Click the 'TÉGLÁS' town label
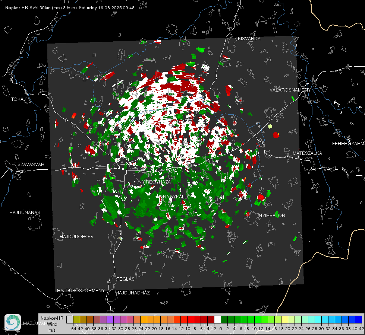This screenshot has width=365, height=335. [x=126, y=279]
